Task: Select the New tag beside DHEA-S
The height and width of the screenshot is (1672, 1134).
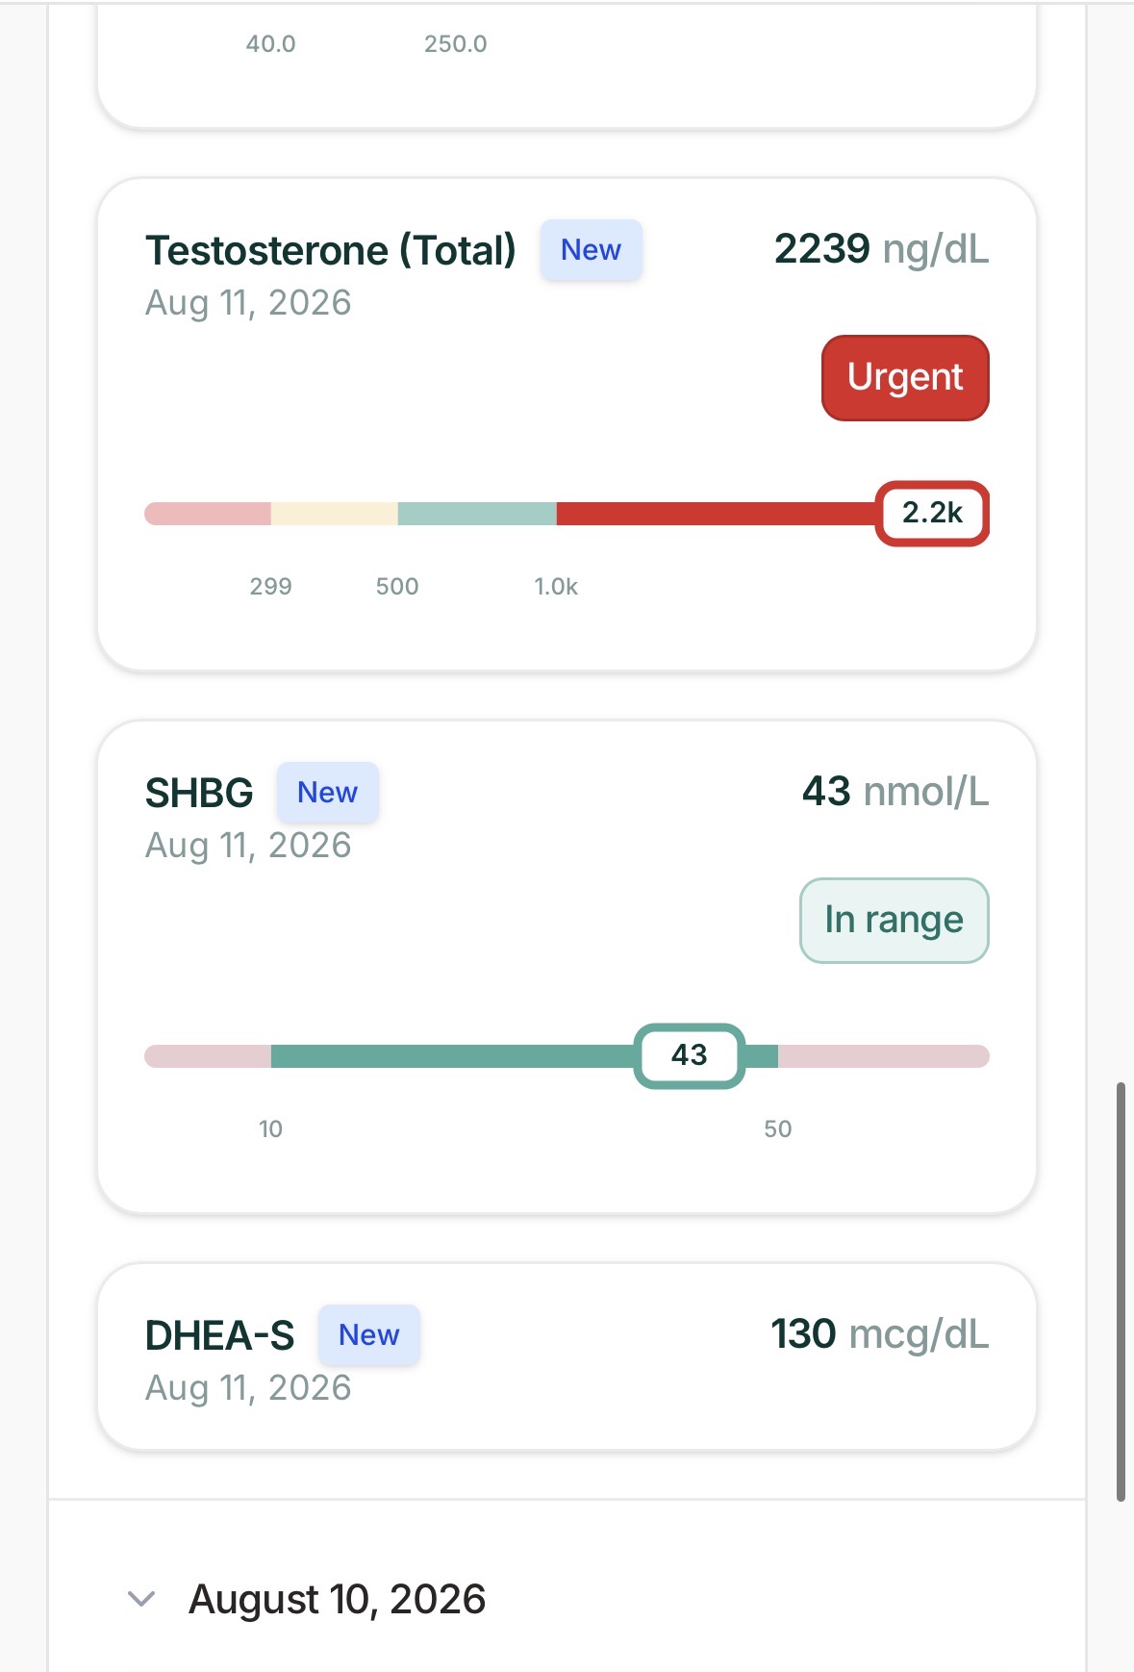Action: pyautogui.click(x=368, y=1335)
